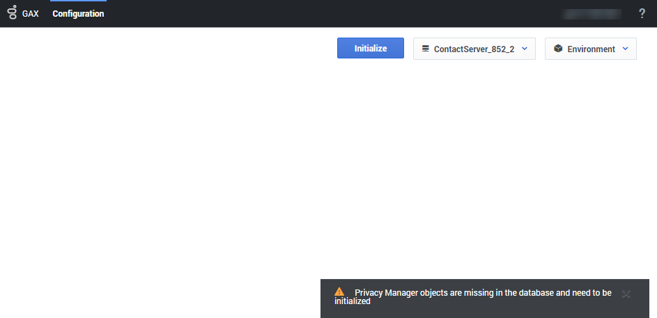
Task: Expand the ContactServer_852_2 dropdown arrow
Action: (525, 49)
